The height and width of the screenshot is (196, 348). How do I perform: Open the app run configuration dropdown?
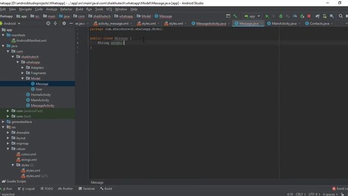[x=252, y=16]
